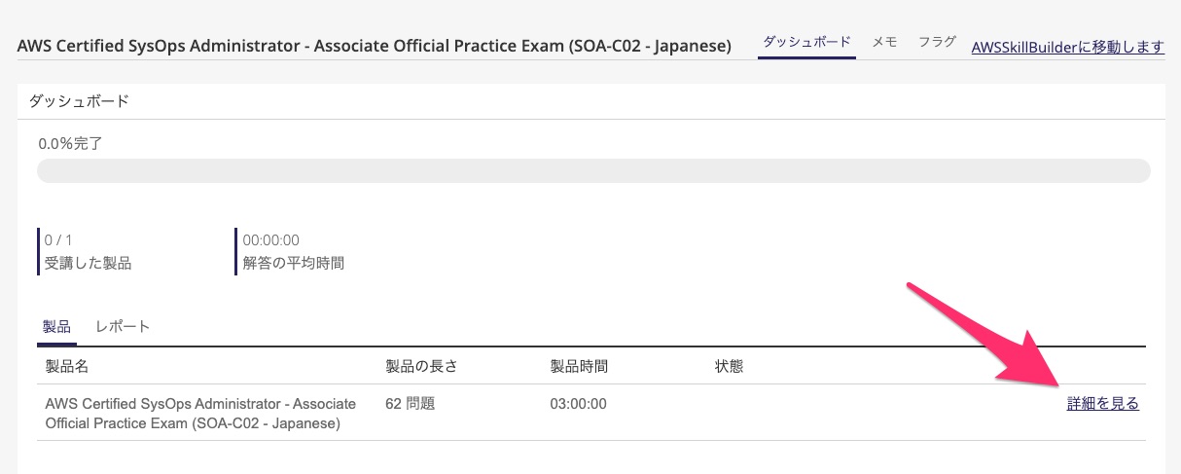This screenshot has width=1181, height=474.
Task: Click the 0.0%完了 label
Action: 70,143
